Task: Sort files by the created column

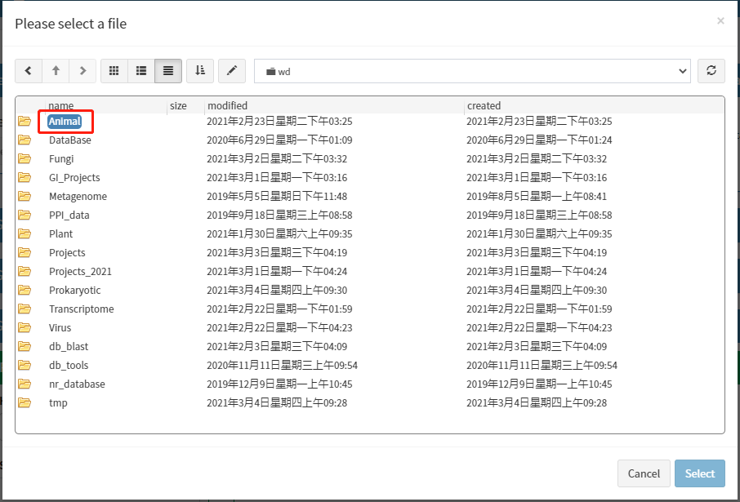Action: point(484,106)
